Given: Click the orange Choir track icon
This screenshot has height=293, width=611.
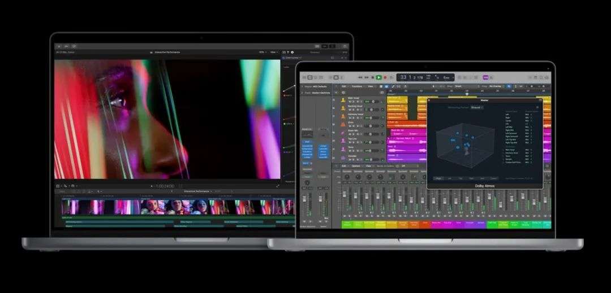Looking at the screenshot, I should point(343,124).
